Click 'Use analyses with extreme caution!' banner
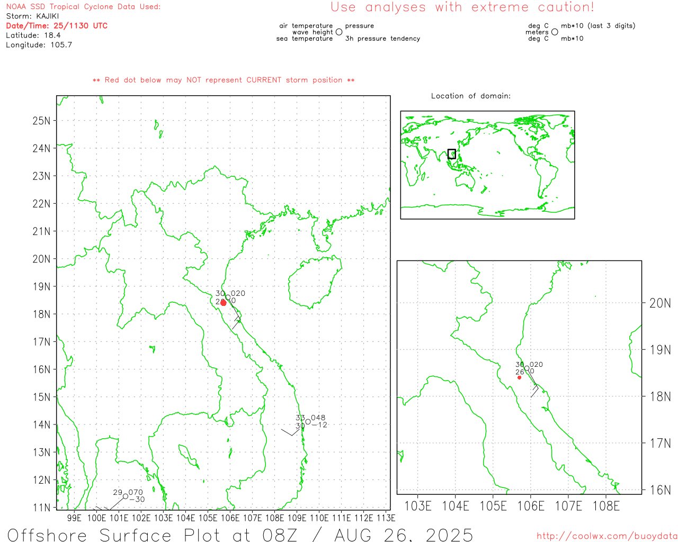Viewport: 678px width, 542px height. tap(462, 7)
